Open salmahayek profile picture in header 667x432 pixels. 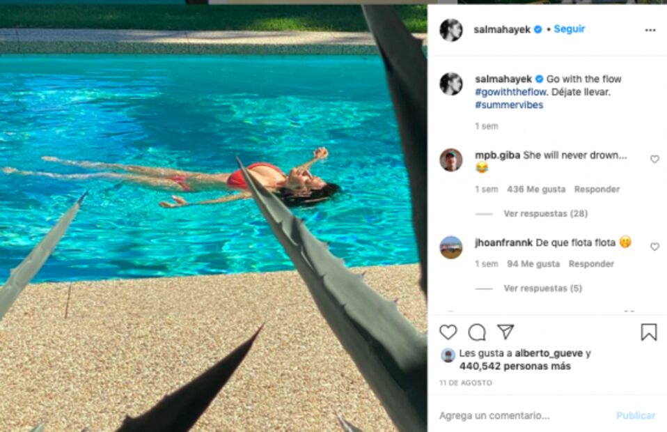point(451,30)
